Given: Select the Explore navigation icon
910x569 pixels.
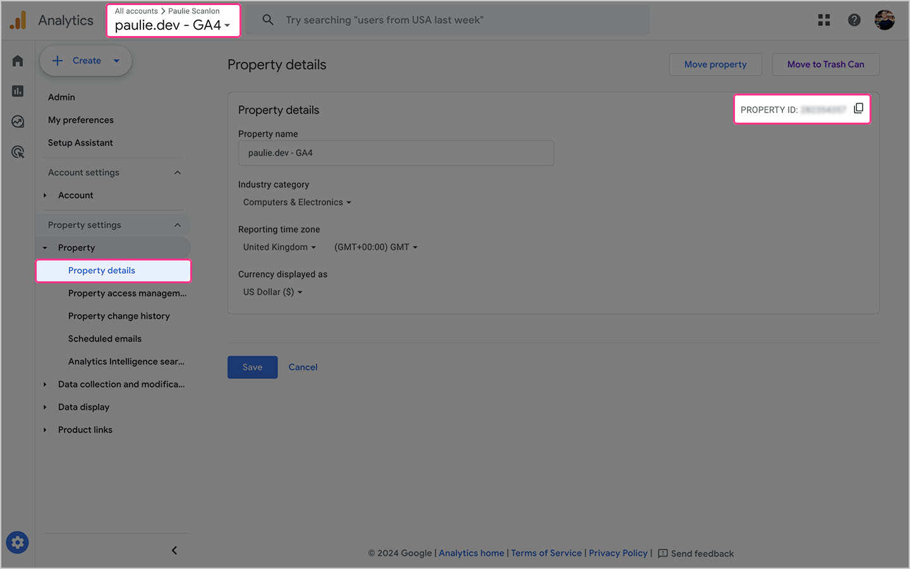Looking at the screenshot, I should (x=17, y=121).
